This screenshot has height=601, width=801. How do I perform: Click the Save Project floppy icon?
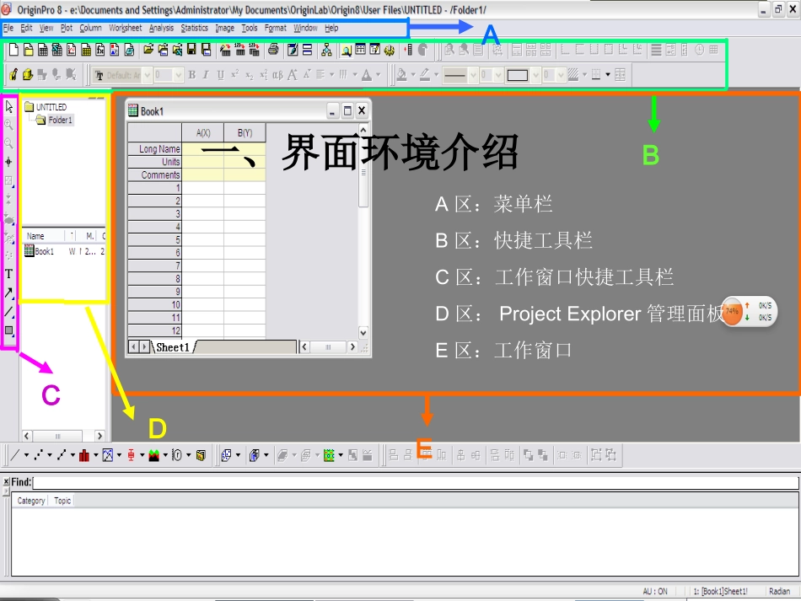[x=191, y=50]
